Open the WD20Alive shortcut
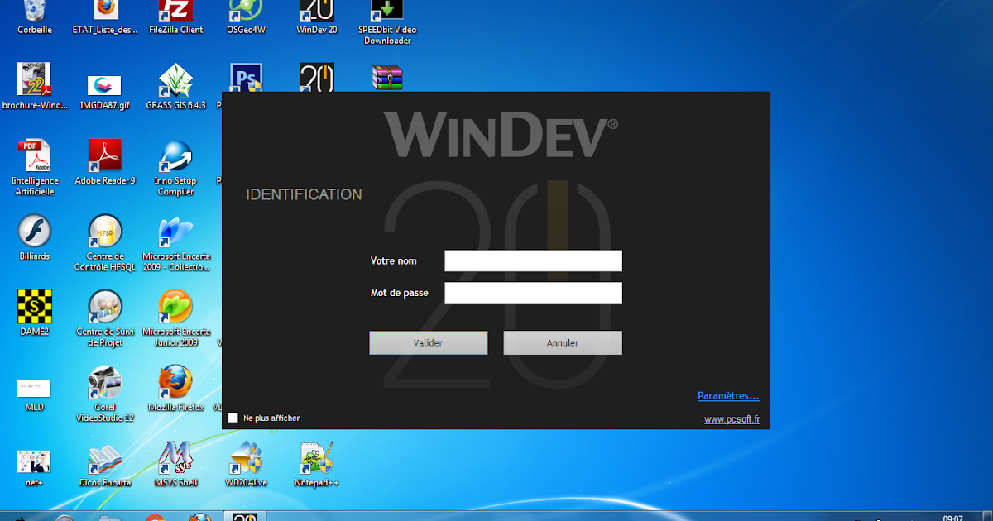Image resolution: width=993 pixels, height=521 pixels. coord(246,459)
